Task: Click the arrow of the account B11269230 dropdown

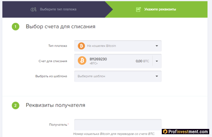Action: click(157, 61)
